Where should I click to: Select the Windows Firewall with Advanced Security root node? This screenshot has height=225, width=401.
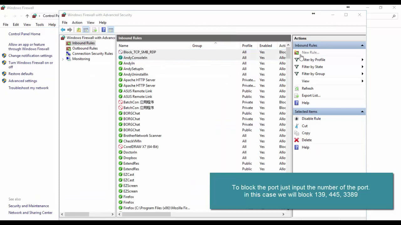pyautogui.click(x=91, y=38)
